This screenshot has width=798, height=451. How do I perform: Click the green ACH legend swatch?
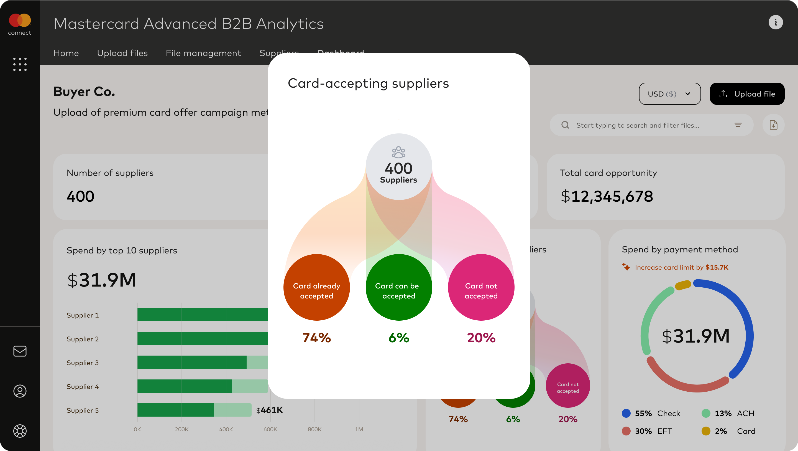[706, 413]
